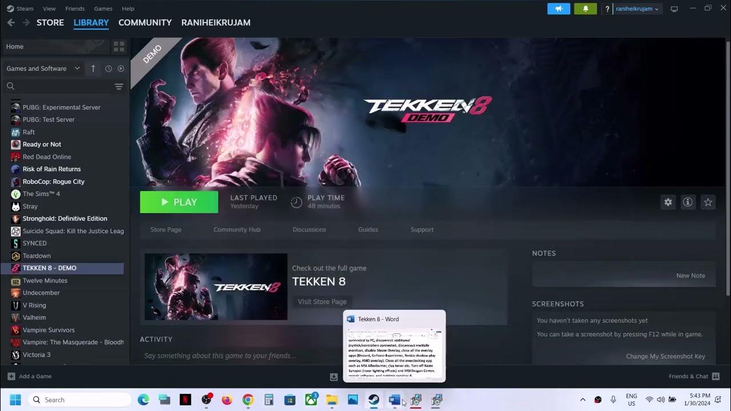Open RANIHEIKRUJAM profile tab
Viewport: 731px width, 411px height.
[216, 22]
